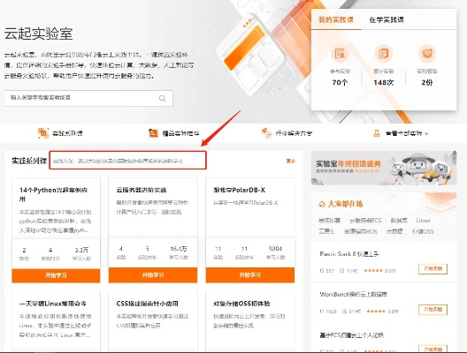Select the 云服务器ECS tag
Screen dimensions: 467x353
(x=365, y=221)
